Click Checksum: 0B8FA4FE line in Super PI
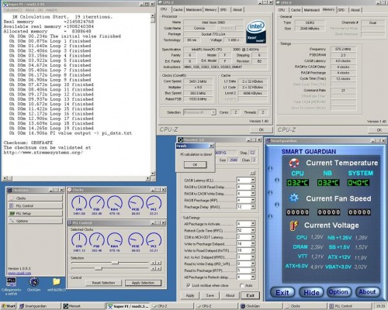Viewport: 388px width, 310px height. (28, 143)
